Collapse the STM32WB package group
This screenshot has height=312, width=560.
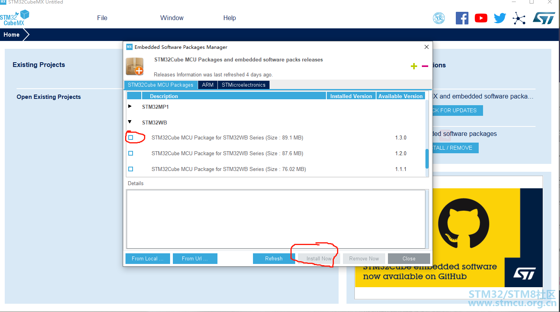click(x=130, y=122)
